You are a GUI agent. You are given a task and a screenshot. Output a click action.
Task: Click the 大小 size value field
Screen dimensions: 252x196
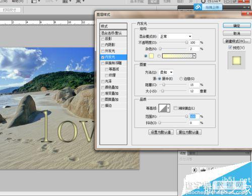pos(194,91)
